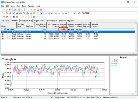Image resolution: width=138 pixels, height=99 pixels.
Task: Click the New test blank-page icon
Action: pyautogui.click(x=3, y=9)
